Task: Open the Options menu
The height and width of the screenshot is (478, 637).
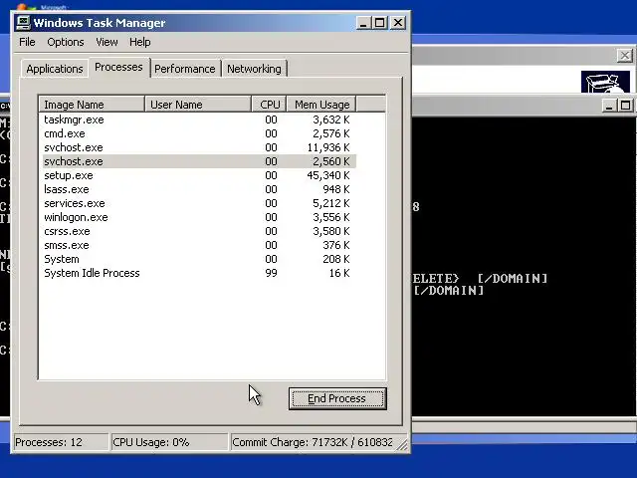Action: pos(66,42)
